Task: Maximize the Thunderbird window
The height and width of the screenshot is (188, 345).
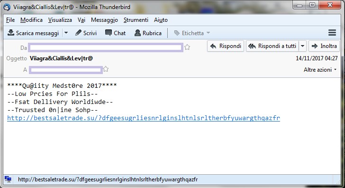Action: coord(312,5)
